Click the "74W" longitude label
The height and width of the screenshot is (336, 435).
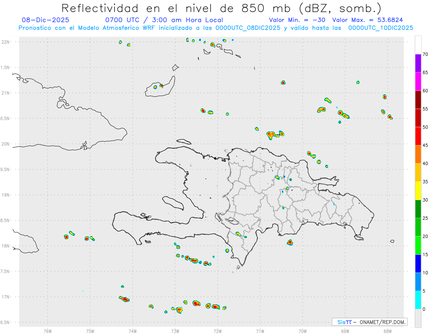coord(133,331)
